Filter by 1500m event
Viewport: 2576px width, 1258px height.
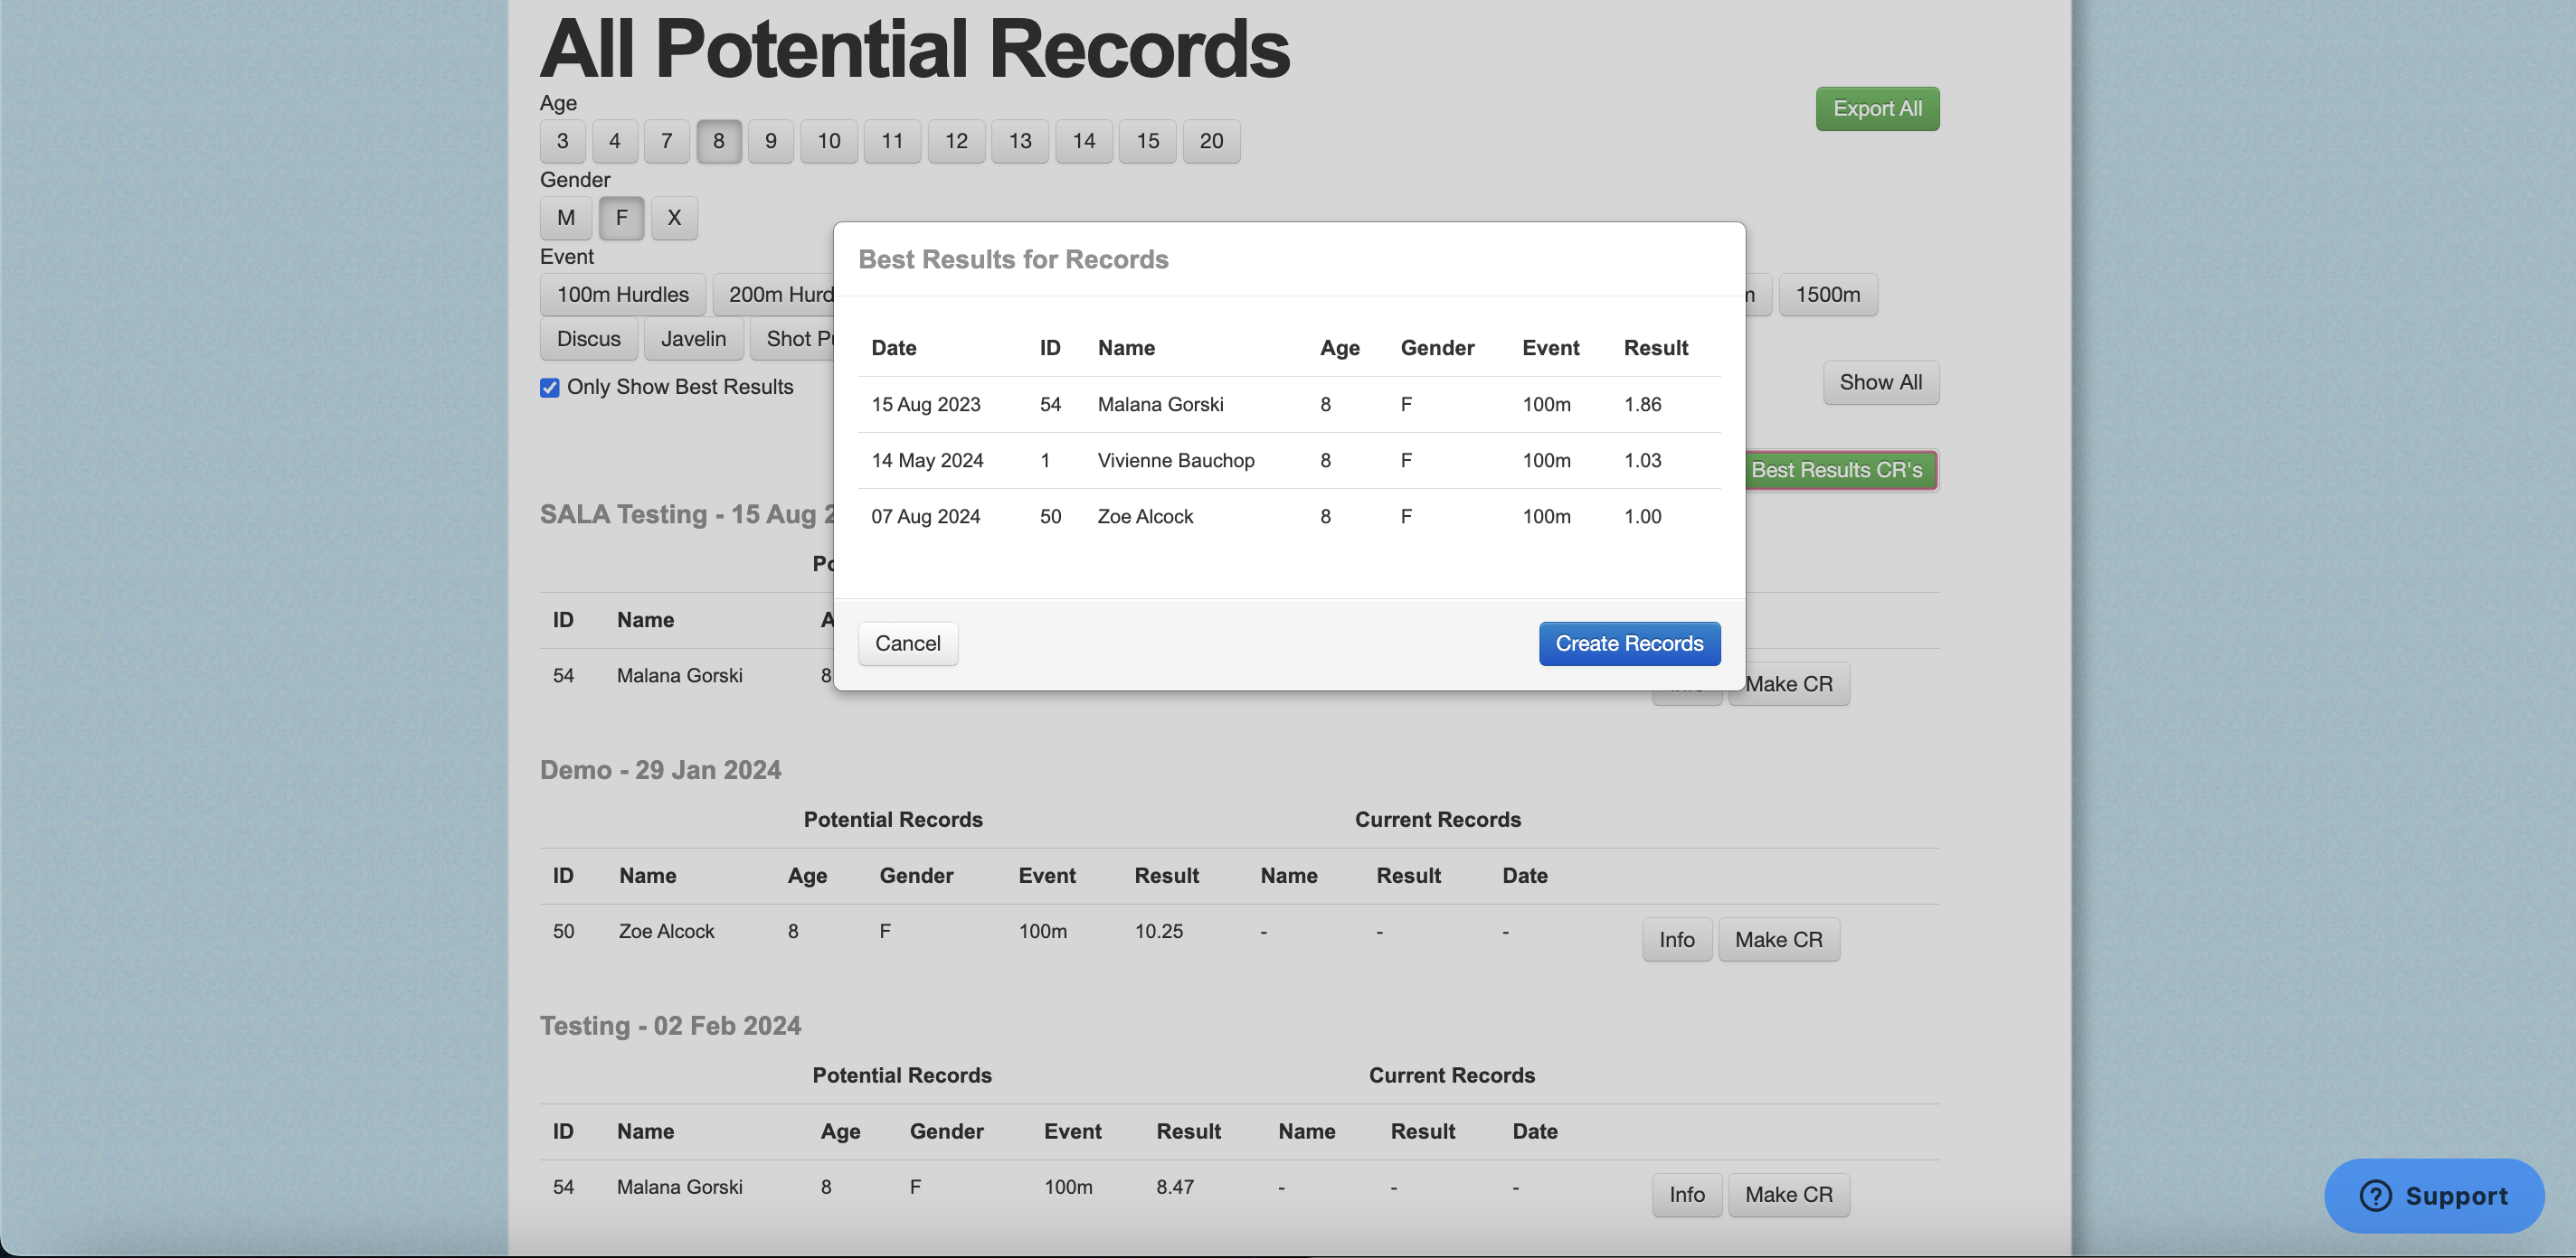coord(1828,295)
